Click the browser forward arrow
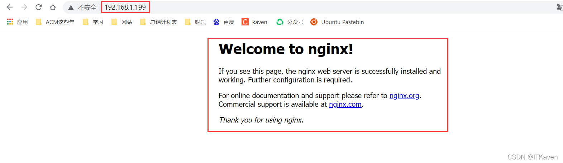The image size is (563, 163). [x=24, y=7]
